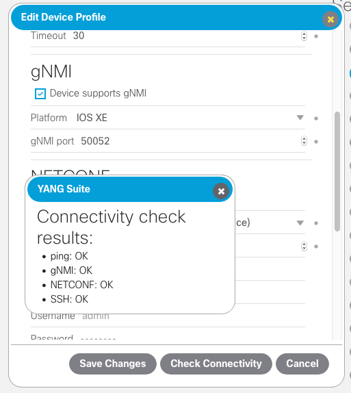Click the Edit Device Profile title

pyautogui.click(x=64, y=17)
